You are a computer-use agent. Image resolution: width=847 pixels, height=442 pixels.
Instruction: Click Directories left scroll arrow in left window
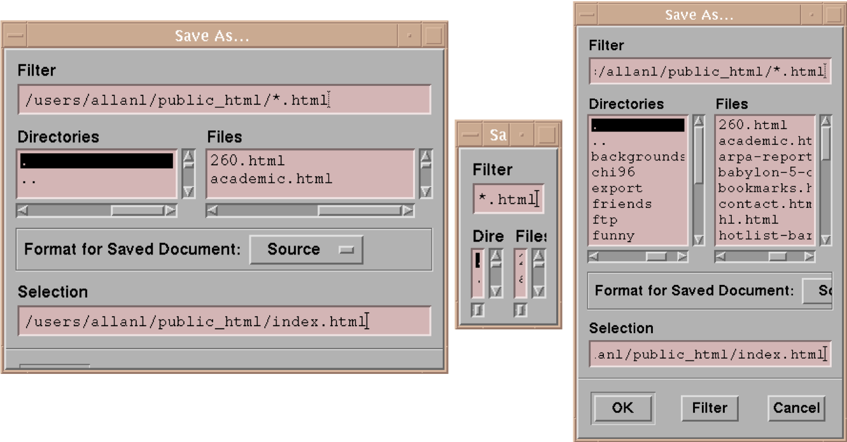[x=23, y=211]
